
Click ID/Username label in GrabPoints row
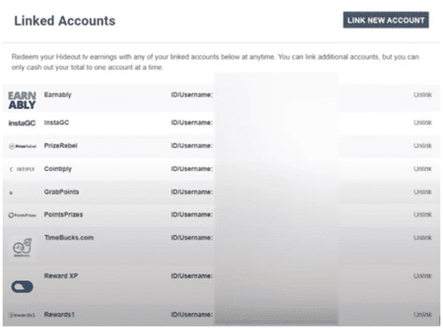[191, 192]
